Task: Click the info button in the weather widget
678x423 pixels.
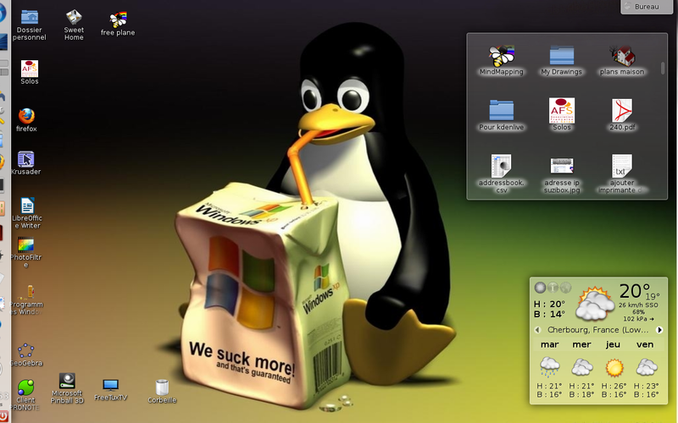Action: click(x=553, y=288)
